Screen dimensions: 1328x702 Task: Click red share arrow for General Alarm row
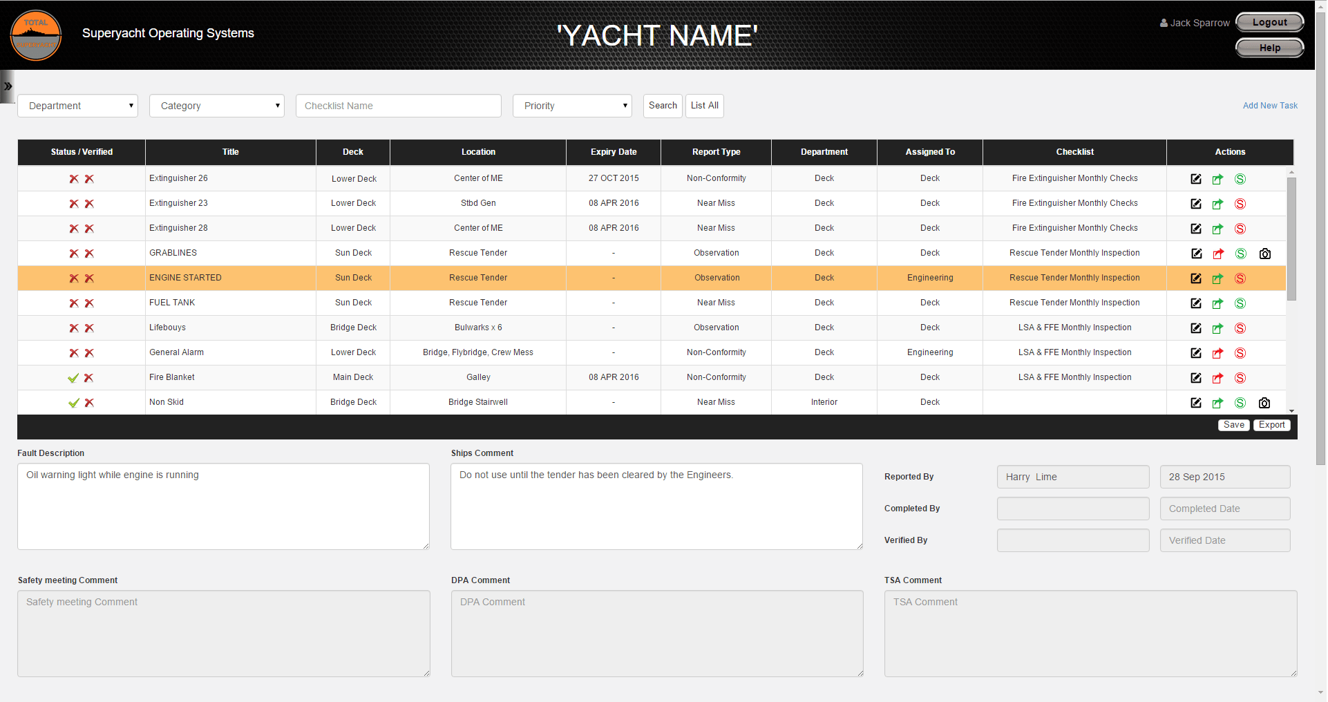coord(1217,353)
